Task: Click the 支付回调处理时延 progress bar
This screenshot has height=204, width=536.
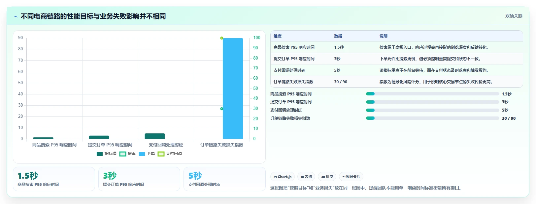Action: point(432,110)
